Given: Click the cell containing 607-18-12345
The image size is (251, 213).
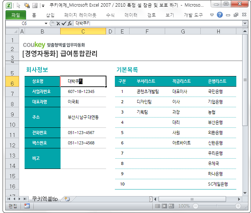Looking at the screenshot, I should tap(83, 91).
